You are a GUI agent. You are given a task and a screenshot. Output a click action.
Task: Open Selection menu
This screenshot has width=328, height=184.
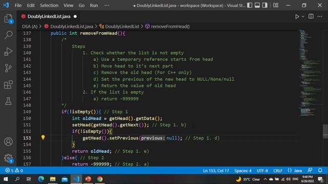coord(49,6)
